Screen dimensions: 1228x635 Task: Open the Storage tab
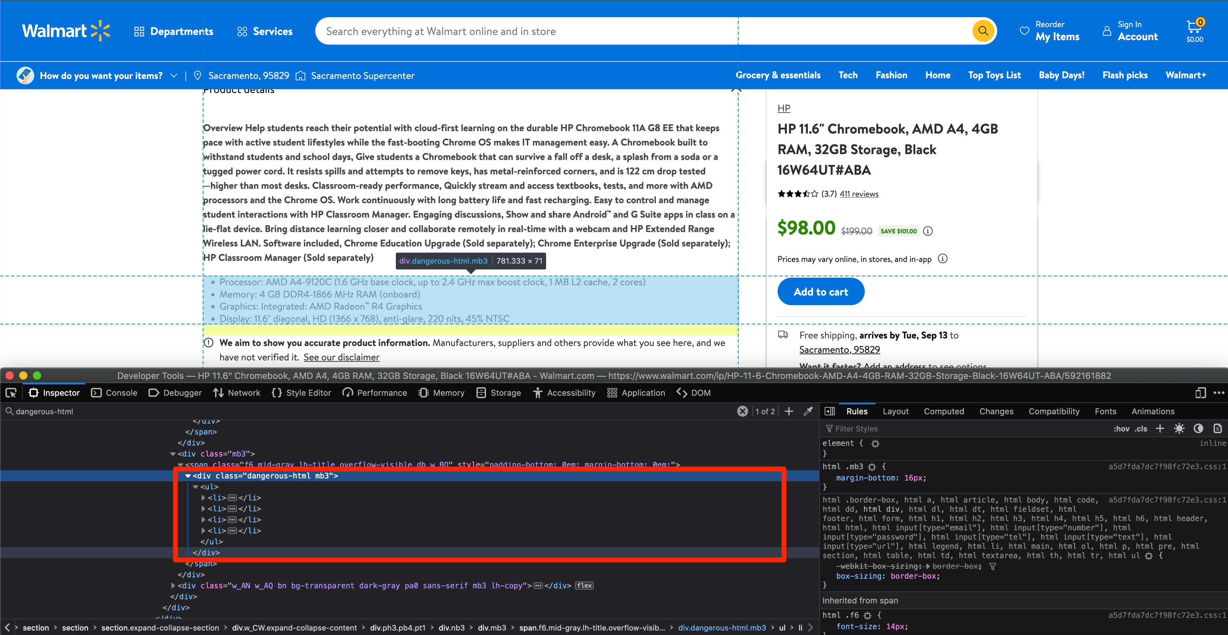pyautogui.click(x=499, y=393)
